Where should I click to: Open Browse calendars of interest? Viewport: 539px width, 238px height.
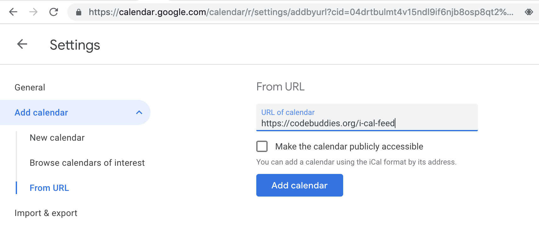[x=87, y=163]
